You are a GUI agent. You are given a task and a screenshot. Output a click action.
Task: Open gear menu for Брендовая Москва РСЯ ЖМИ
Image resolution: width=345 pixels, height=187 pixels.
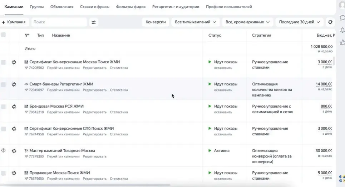click(x=14, y=107)
